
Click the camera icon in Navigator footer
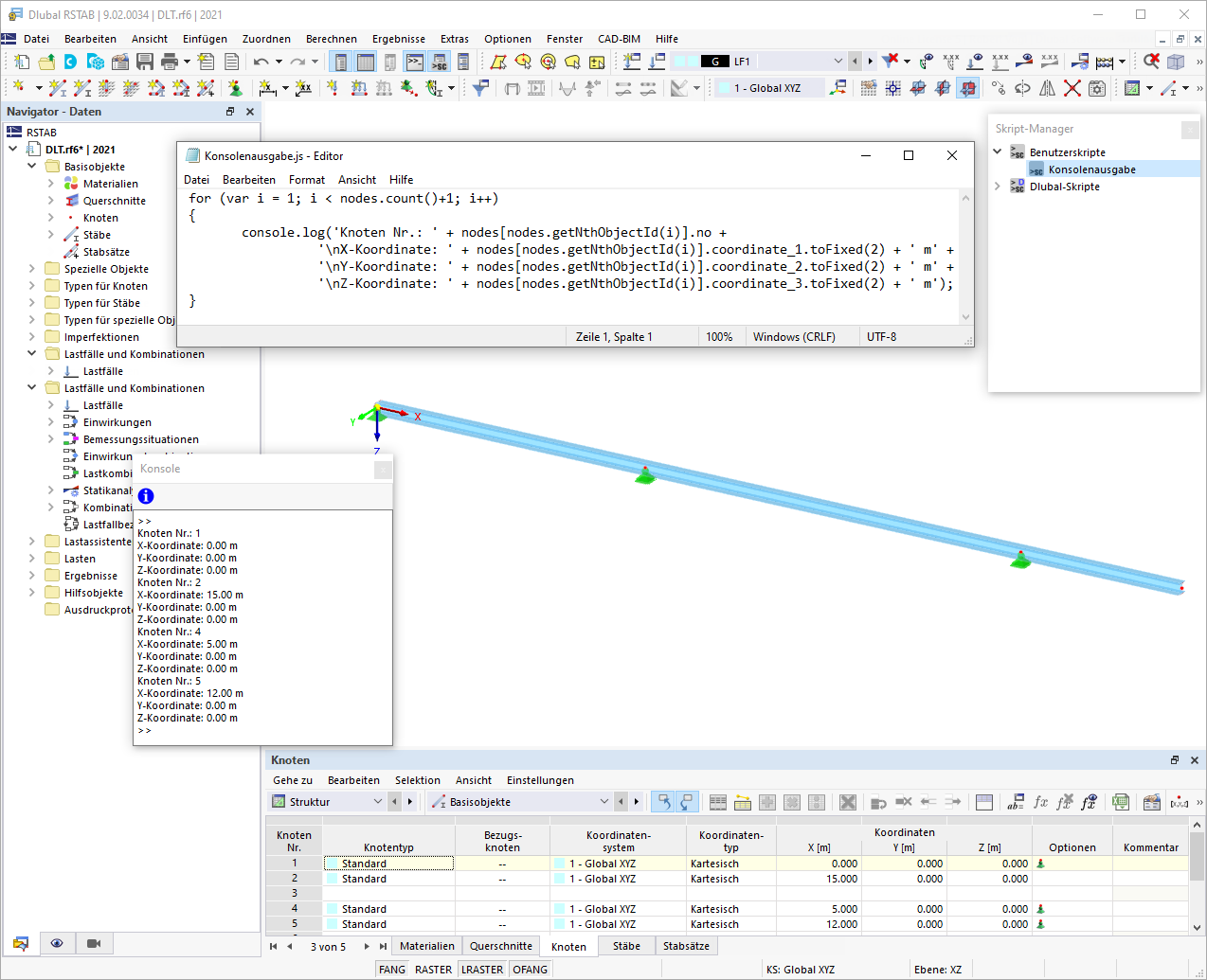(x=94, y=943)
